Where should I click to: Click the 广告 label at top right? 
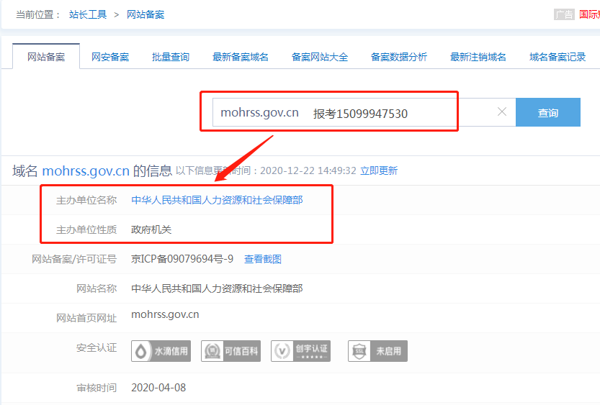(x=564, y=14)
